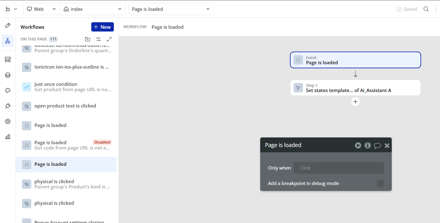Click the Only when condition field
This screenshot has width=440, height=223.
pyautogui.click(x=339, y=168)
